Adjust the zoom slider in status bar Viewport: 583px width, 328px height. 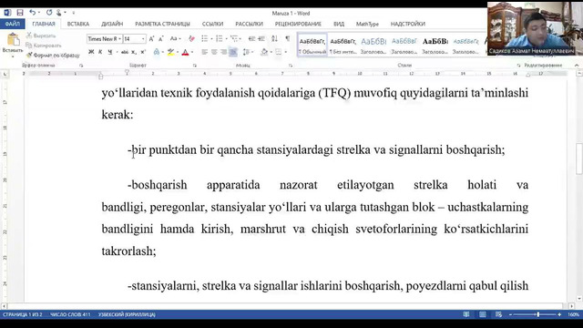(x=537, y=314)
